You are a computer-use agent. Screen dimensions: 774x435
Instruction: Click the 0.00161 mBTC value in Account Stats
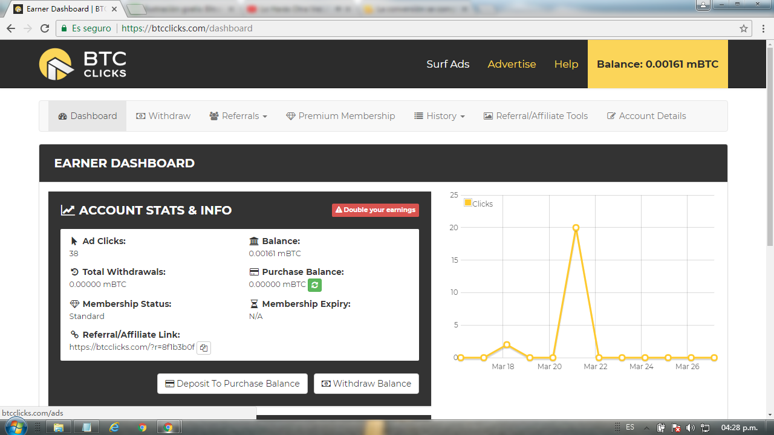(x=275, y=254)
